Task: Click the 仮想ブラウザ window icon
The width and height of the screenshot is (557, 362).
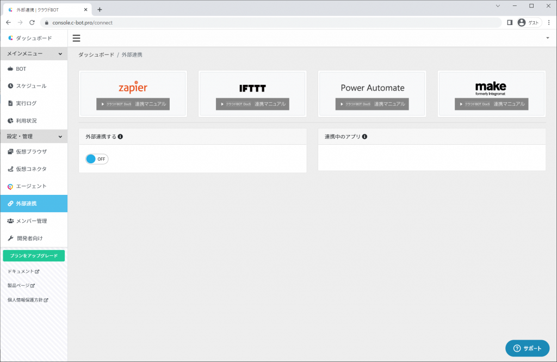Action: point(10,151)
